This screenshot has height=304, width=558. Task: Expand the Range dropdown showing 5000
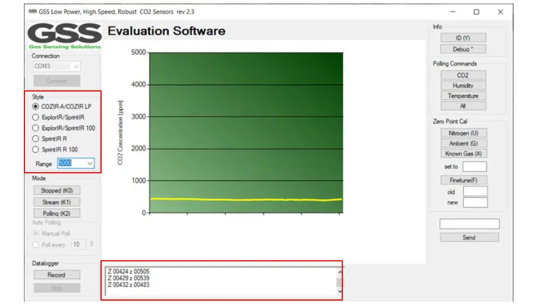click(x=90, y=163)
